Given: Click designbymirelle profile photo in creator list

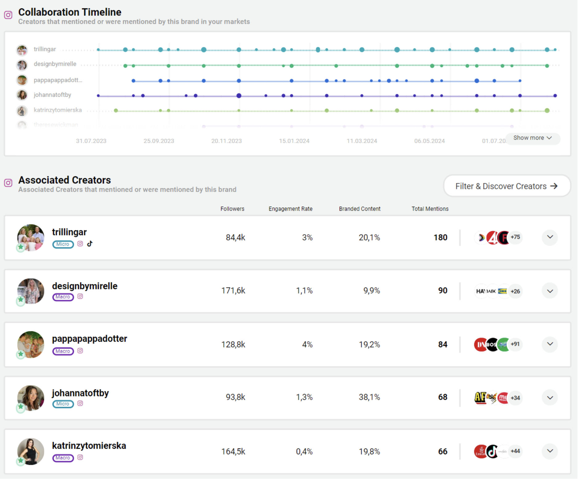Looking at the screenshot, I should tap(31, 291).
